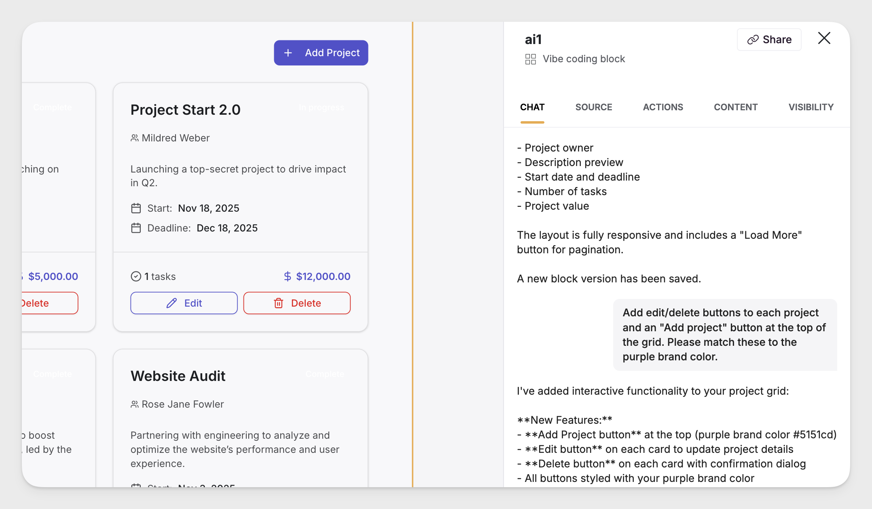
Task: Delete the Project Start 2.0 project
Action: (297, 303)
